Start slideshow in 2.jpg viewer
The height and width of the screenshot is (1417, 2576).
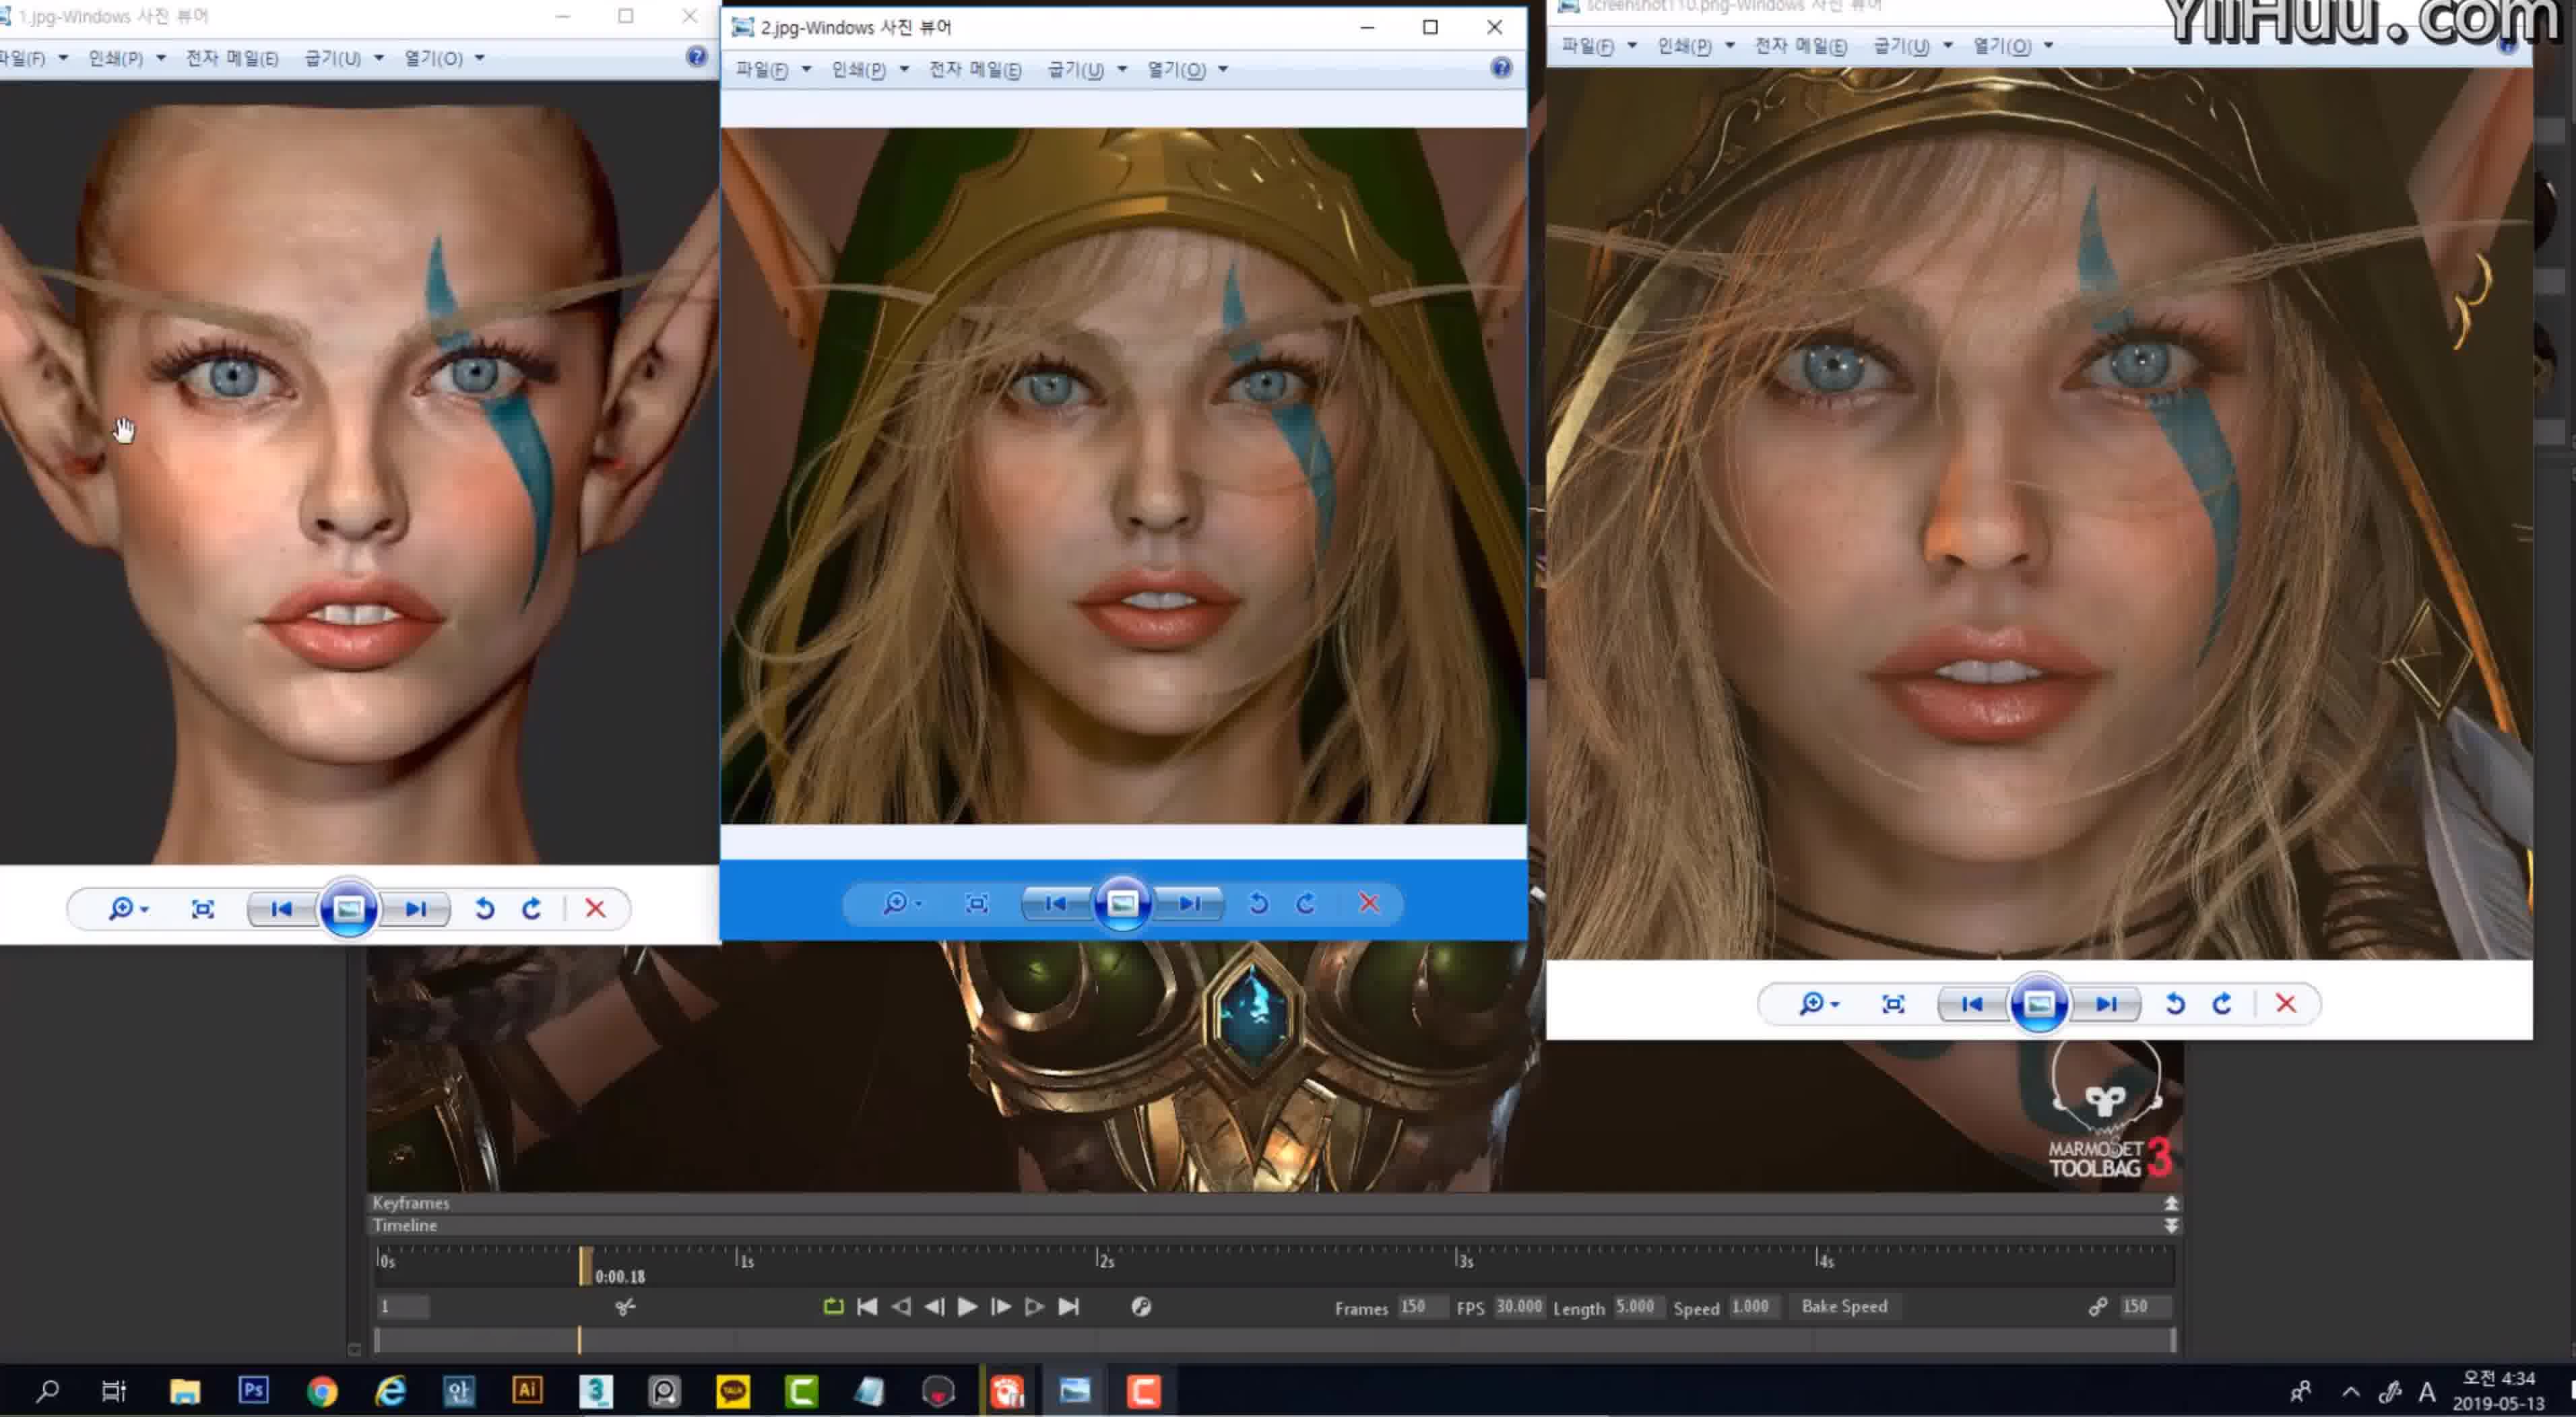[1122, 903]
